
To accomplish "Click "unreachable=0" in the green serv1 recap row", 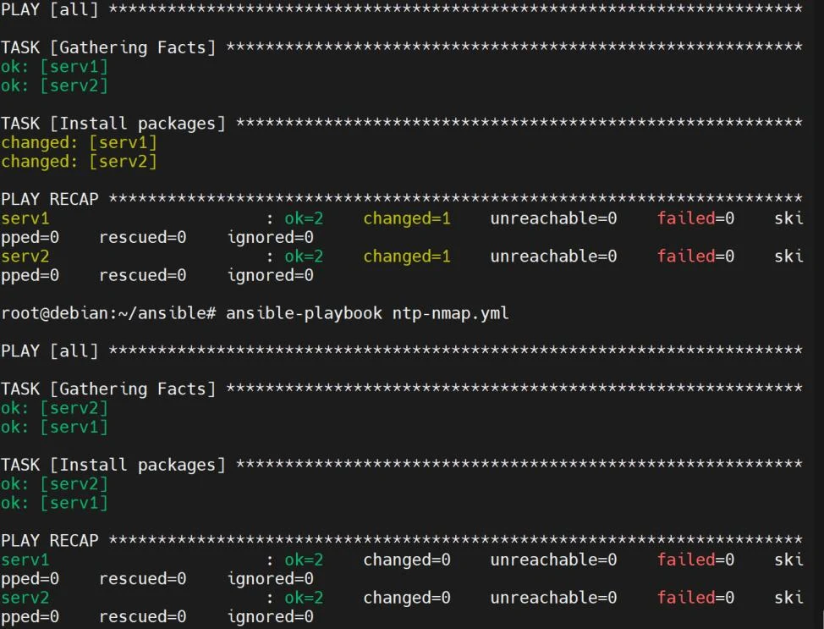I will pyautogui.click(x=554, y=560).
